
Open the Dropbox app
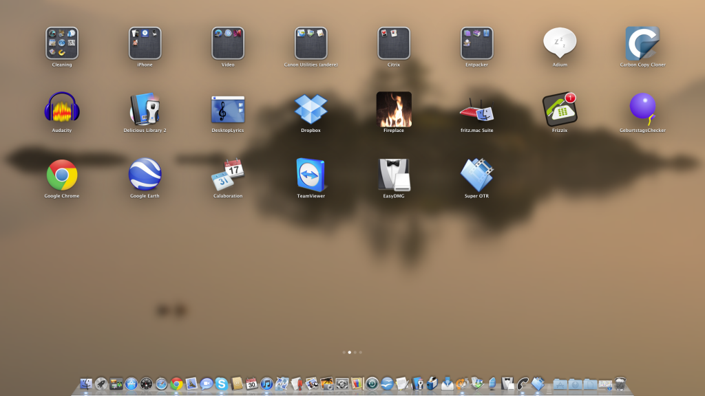[311, 109]
